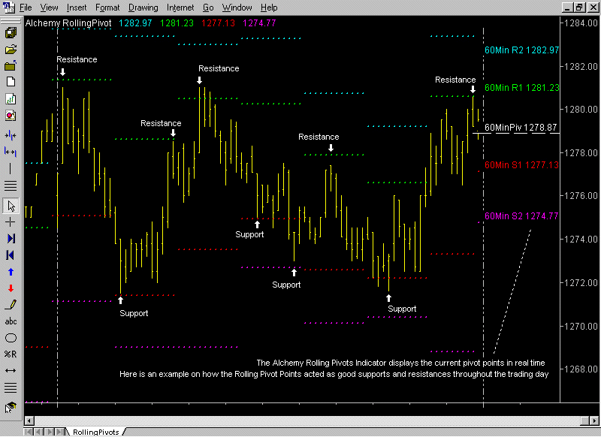Go to first workspace tab arrow
The height and width of the screenshot is (437, 601).
(29, 432)
